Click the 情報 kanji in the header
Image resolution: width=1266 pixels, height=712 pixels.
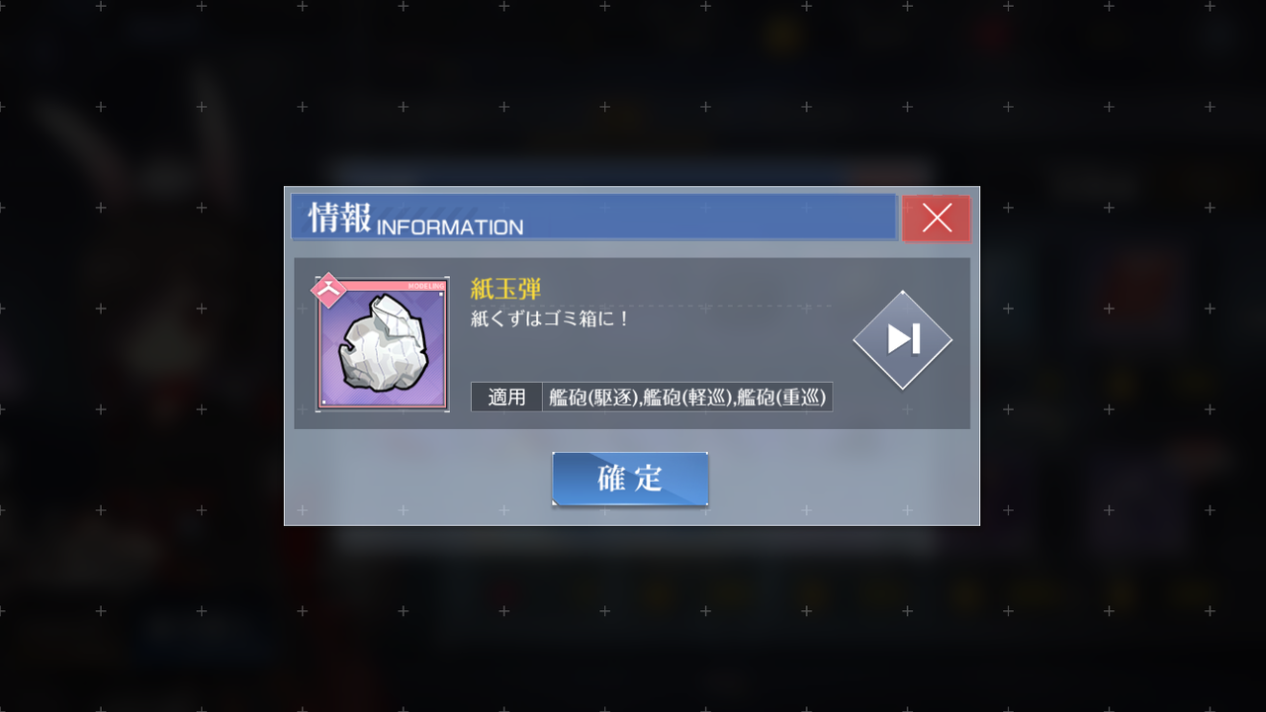(x=339, y=218)
